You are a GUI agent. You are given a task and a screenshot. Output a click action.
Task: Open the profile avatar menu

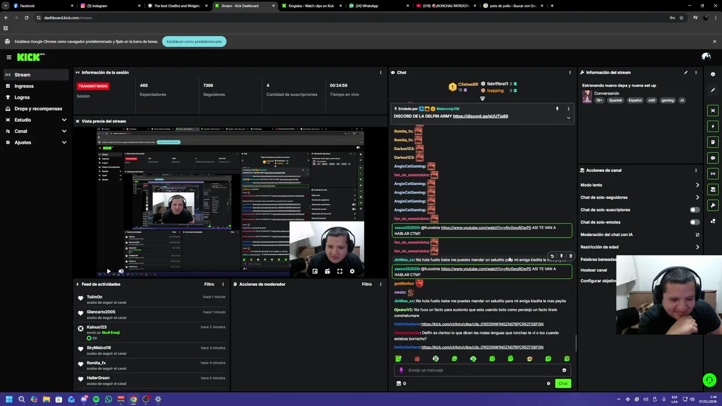[x=706, y=57]
